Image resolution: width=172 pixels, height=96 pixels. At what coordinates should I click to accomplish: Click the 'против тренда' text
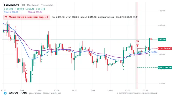(106, 17)
